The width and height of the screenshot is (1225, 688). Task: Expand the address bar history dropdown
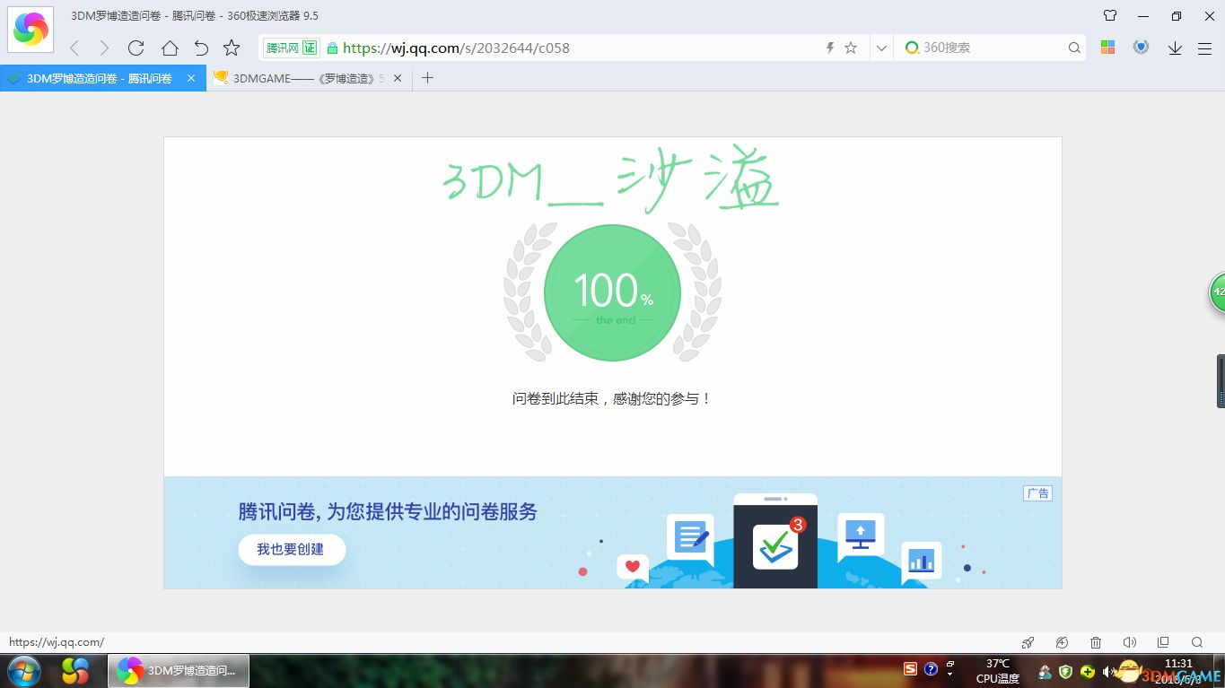point(881,48)
